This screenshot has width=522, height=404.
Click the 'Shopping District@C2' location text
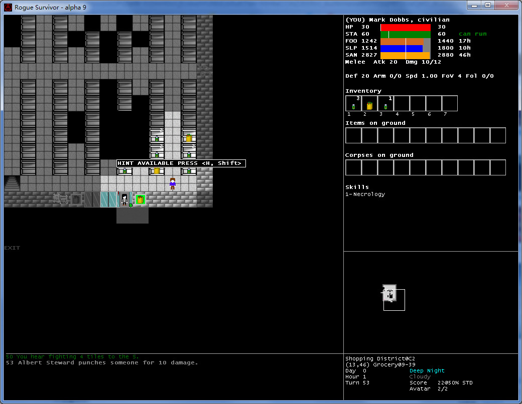380,358
